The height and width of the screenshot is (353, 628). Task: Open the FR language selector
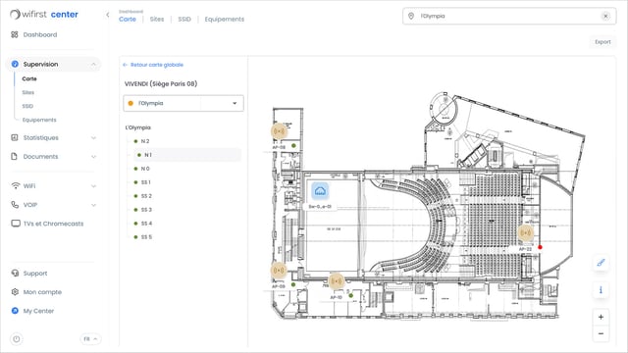tap(90, 339)
